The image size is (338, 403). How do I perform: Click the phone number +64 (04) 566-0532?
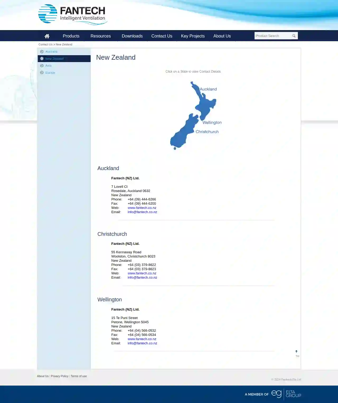(x=142, y=331)
